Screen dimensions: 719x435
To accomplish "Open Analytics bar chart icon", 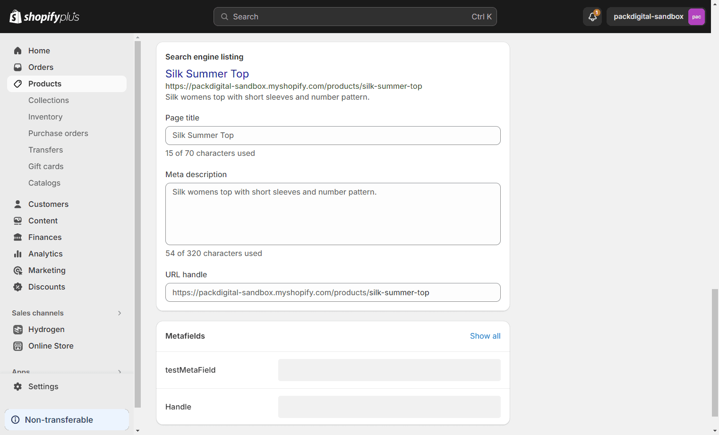I will coord(18,254).
